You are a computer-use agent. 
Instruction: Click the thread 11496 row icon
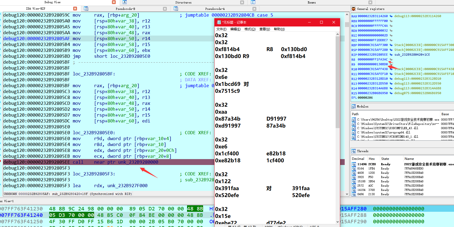354,164
